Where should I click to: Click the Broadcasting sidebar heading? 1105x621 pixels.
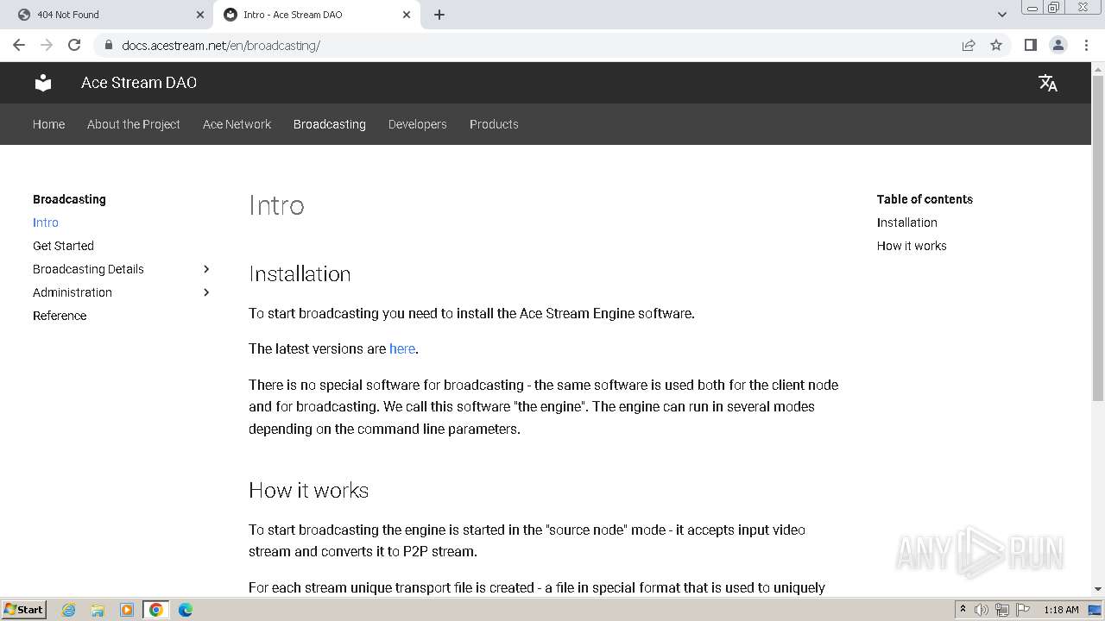tap(69, 199)
